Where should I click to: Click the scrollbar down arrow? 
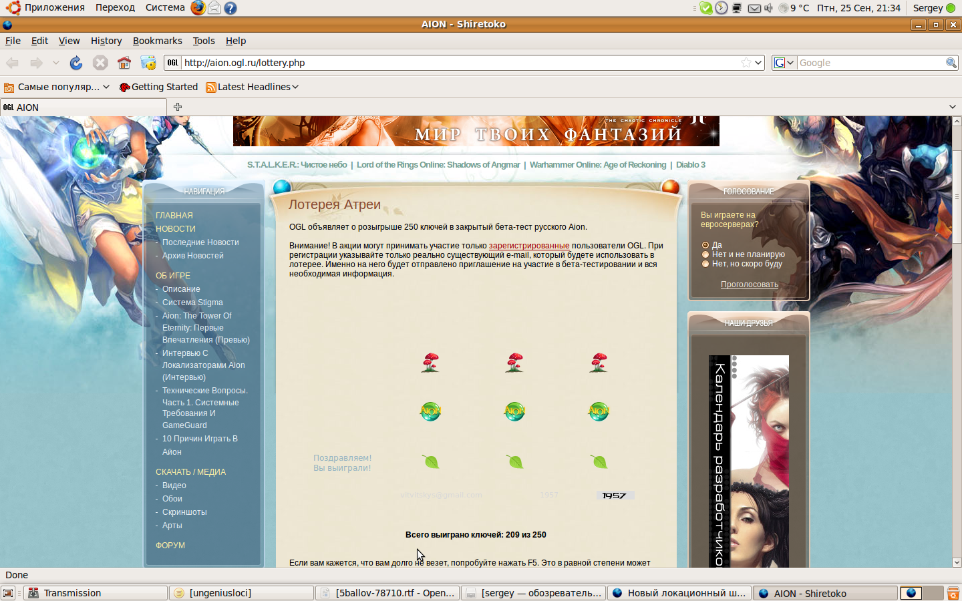957,563
